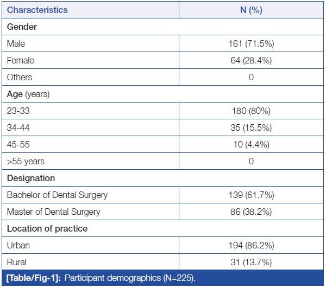The height and width of the screenshot is (288, 326).
Task: Select the Gender section heading
Action: tap(22, 27)
